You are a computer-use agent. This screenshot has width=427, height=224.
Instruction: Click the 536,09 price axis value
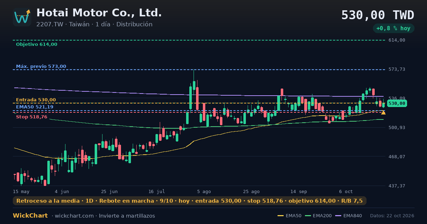(x=397, y=98)
